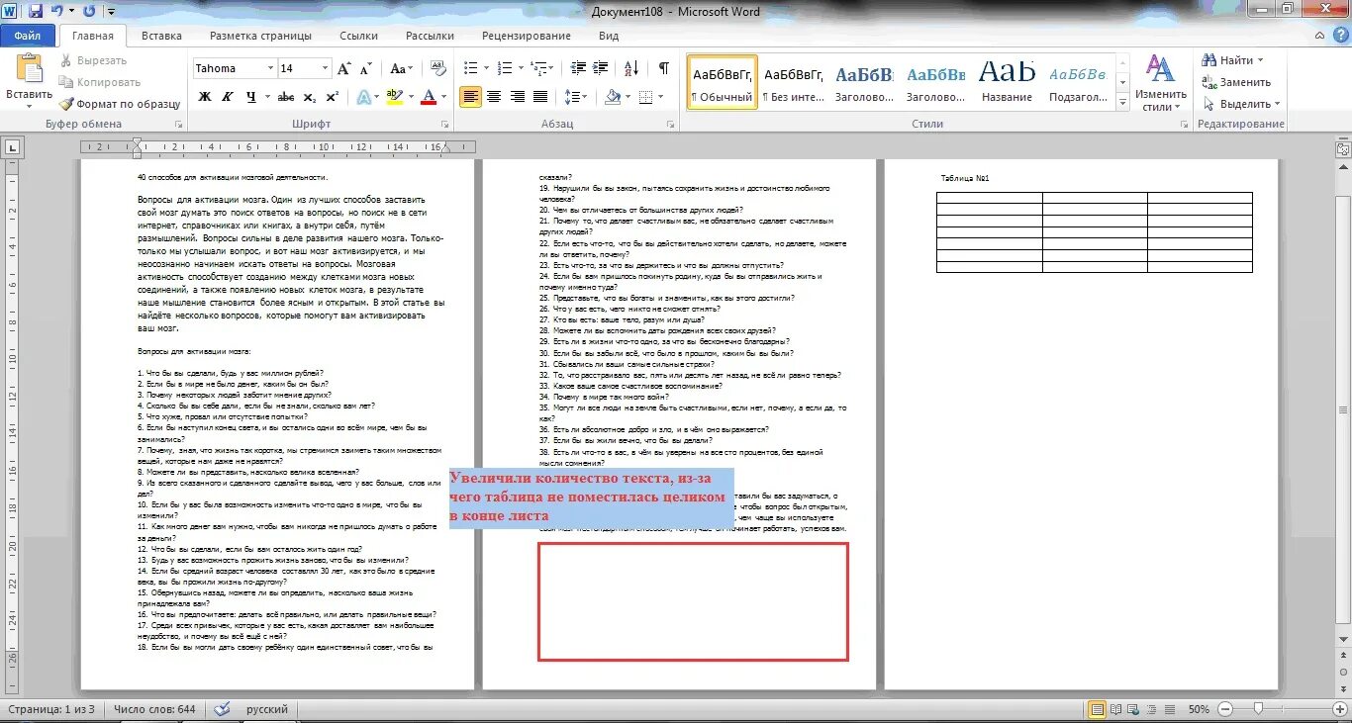
Task: Click the Sort (А-Я) icon
Action: coord(631,68)
